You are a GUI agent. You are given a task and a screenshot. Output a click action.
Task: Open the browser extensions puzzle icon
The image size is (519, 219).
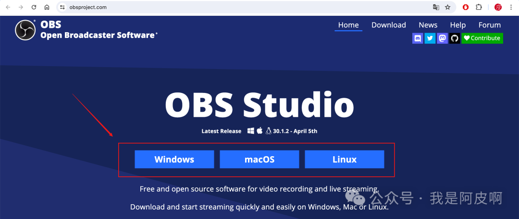479,7
